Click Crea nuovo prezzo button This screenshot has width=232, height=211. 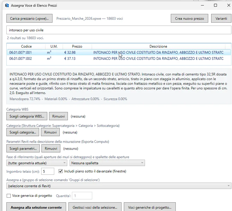click(x=189, y=19)
